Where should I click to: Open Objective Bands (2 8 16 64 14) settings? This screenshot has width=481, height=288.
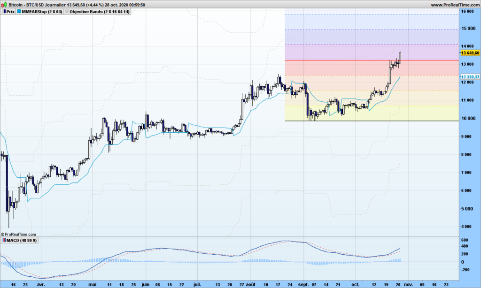coord(100,12)
